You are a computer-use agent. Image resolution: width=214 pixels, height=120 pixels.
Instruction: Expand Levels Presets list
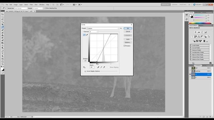[x=191, y=45]
